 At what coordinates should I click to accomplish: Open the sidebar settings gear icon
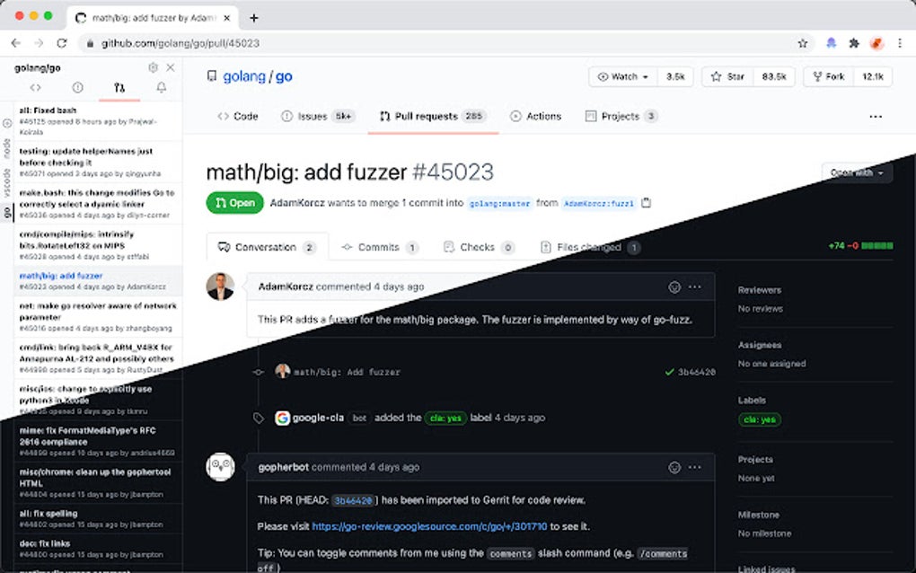(153, 67)
